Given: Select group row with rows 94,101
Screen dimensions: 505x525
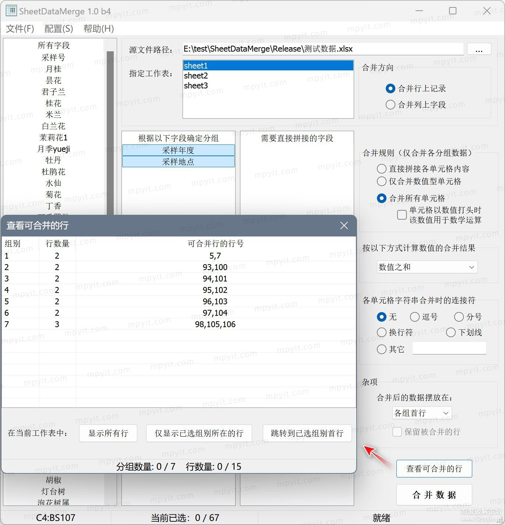Looking at the screenshot, I should (179, 279).
